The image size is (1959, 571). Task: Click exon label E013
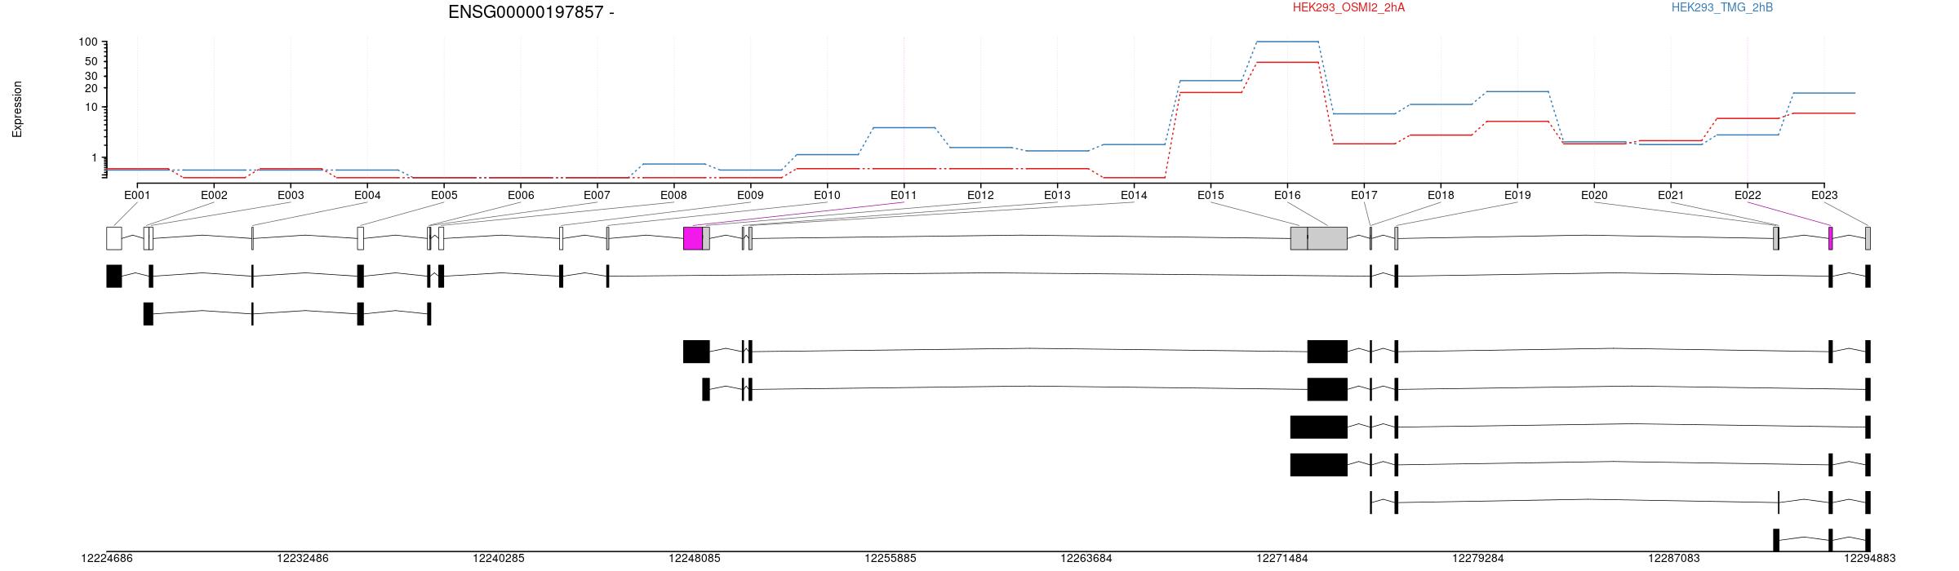1057,195
